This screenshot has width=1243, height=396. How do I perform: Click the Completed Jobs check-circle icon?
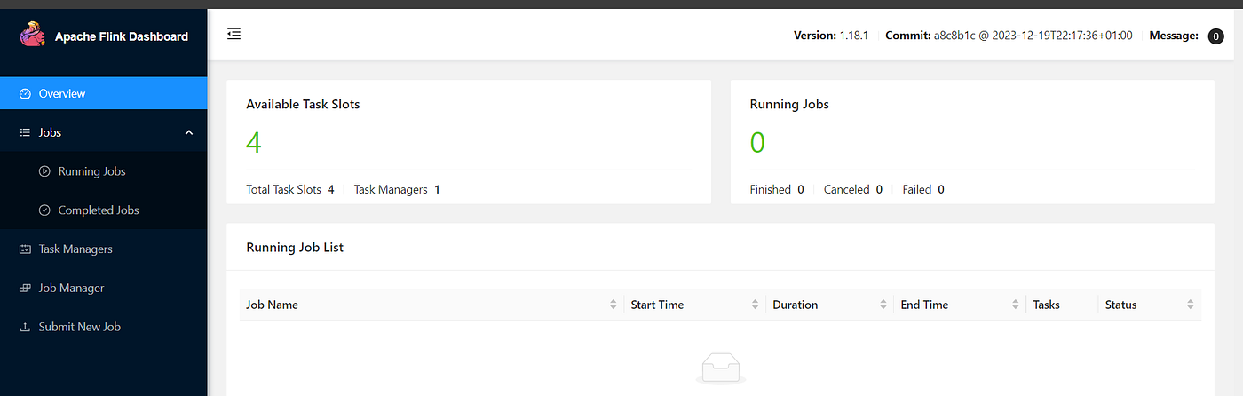(x=44, y=210)
